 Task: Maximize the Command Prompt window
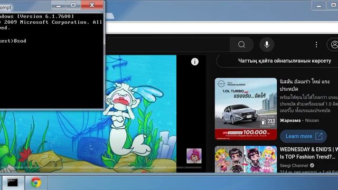coord(73,5)
